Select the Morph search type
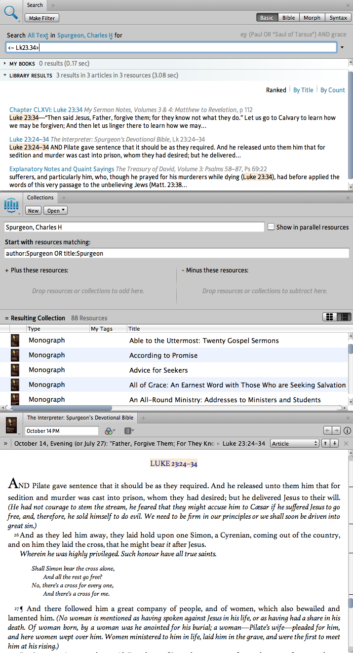This screenshot has width=353, height=653. coord(312,18)
